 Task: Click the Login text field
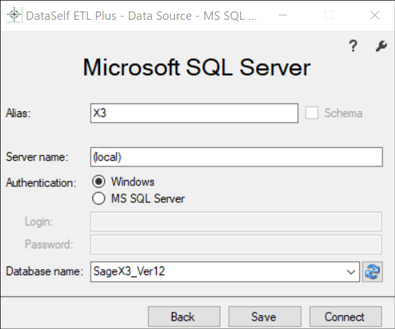[x=236, y=222]
